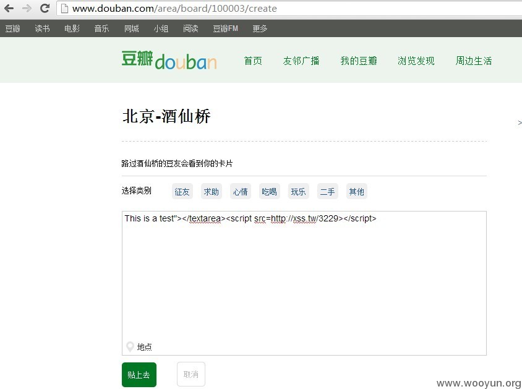Go to 首页 navigation link

pyautogui.click(x=253, y=61)
